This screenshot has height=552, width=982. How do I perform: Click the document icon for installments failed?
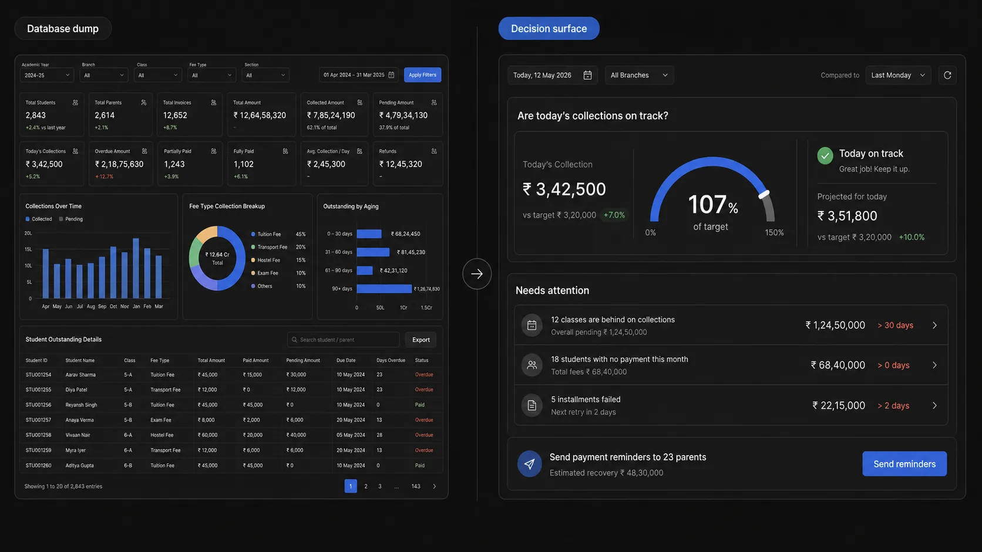click(532, 405)
